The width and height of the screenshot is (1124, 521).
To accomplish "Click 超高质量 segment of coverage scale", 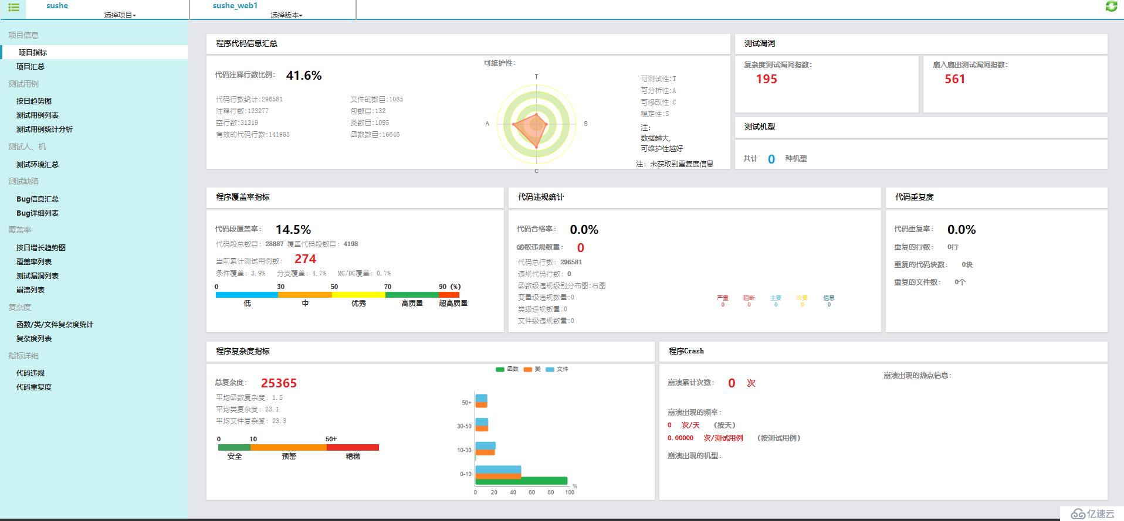I will (449, 295).
